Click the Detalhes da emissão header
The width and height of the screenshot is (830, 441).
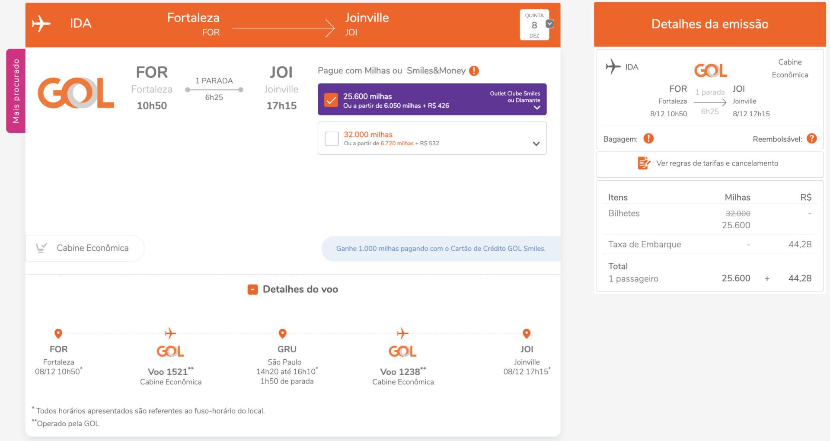pos(710,24)
